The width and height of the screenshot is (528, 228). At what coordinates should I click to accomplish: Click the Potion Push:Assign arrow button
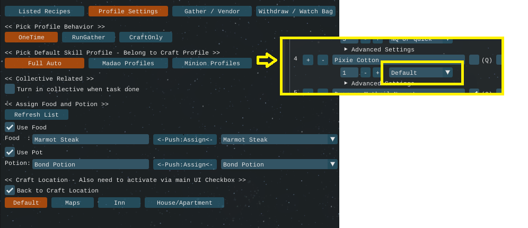coord(185,164)
